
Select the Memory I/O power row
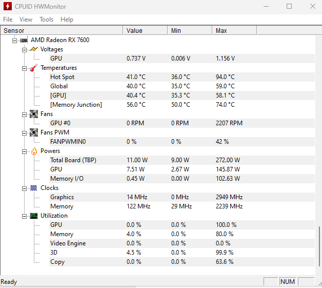pos(182,179)
